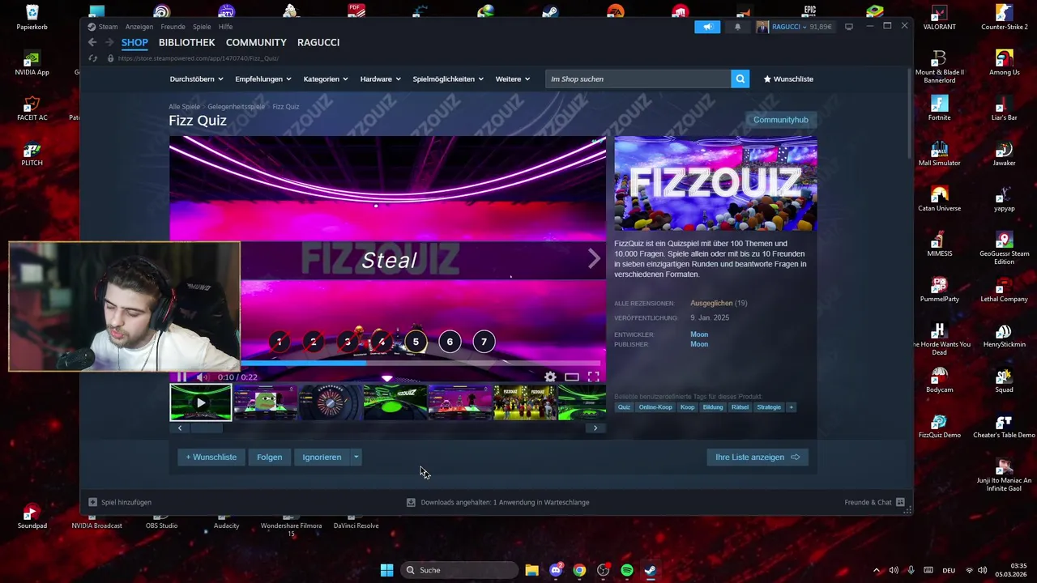Click Ausgeglichen reviews link

[711, 303]
